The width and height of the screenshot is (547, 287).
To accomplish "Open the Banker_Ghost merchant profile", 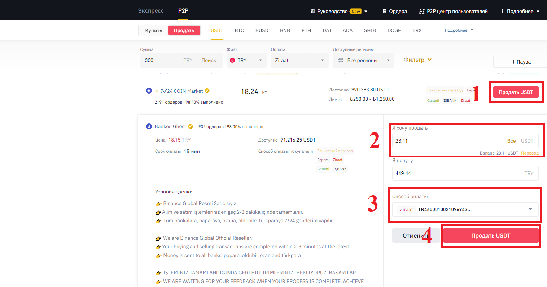I will click(170, 126).
